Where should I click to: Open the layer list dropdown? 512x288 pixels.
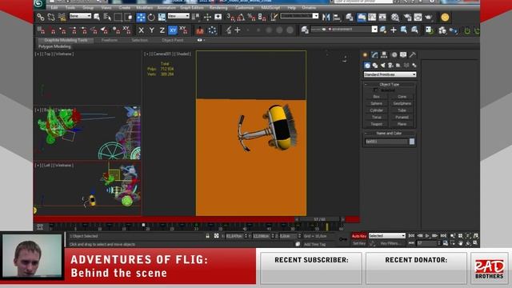[x=343, y=30]
